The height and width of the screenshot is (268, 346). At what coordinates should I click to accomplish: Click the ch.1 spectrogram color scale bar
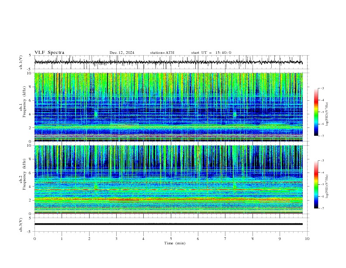(316, 112)
